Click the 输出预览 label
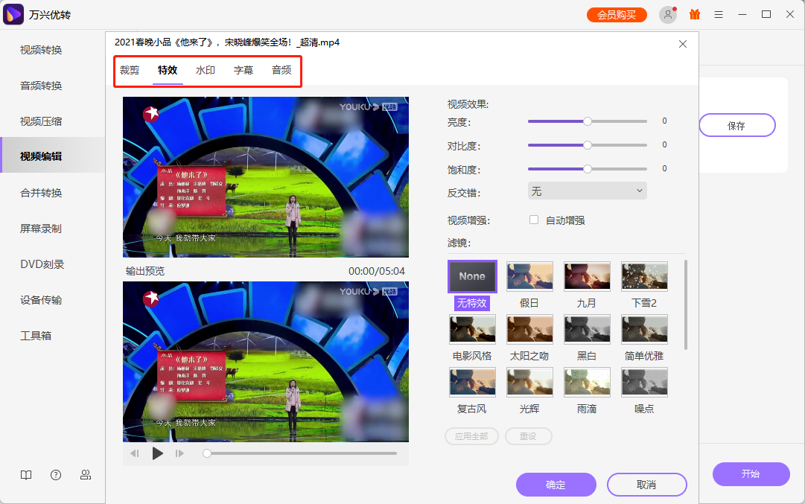This screenshot has width=805, height=504. pos(145,271)
